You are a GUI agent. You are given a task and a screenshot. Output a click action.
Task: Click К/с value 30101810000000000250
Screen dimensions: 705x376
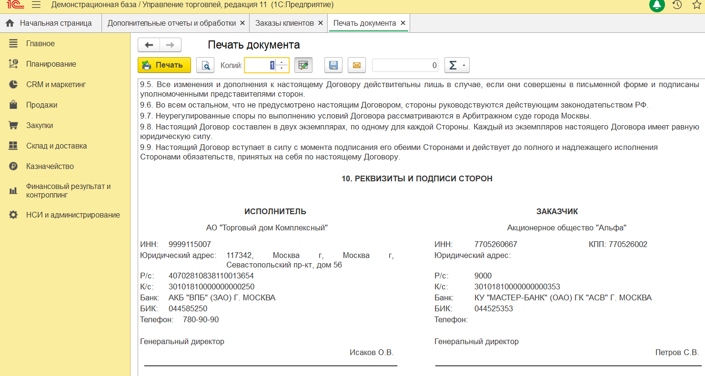(211, 287)
